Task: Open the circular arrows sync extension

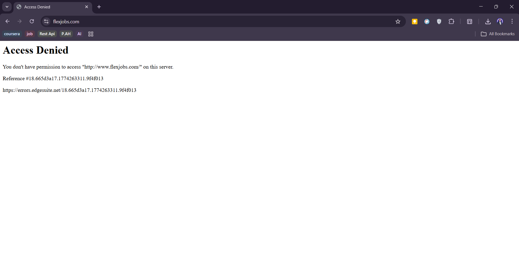Action: pos(427,21)
